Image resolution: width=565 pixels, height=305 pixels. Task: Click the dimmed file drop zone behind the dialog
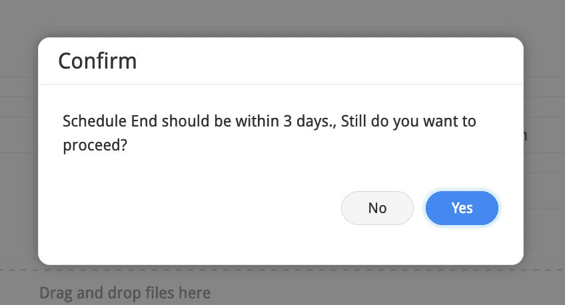coord(125,292)
